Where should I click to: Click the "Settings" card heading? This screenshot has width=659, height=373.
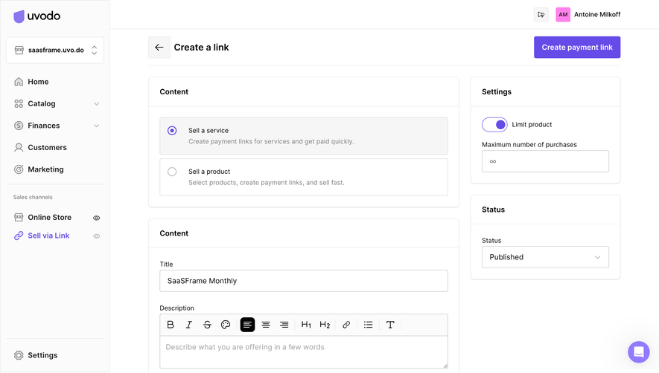497,92
